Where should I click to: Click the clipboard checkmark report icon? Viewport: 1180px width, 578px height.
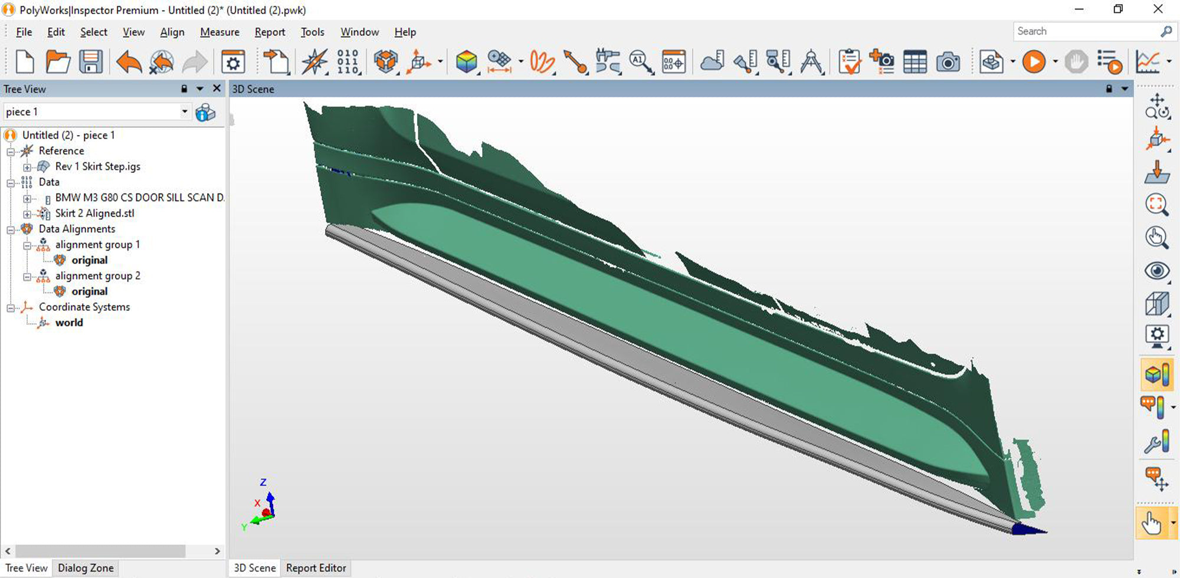[850, 62]
